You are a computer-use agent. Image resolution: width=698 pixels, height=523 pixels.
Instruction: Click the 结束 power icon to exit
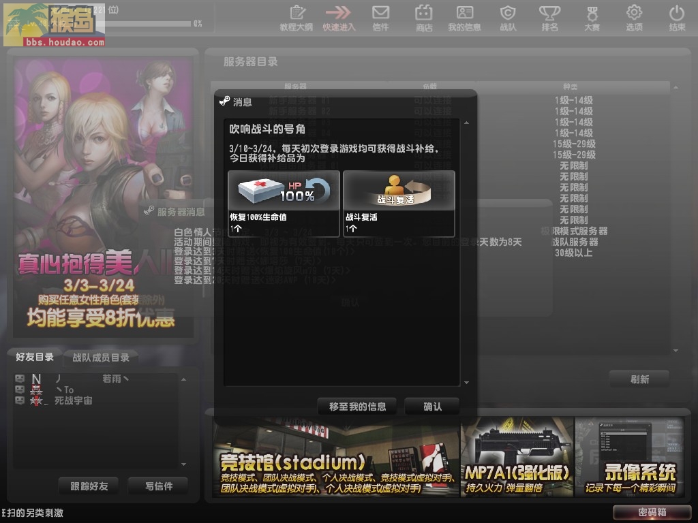coord(677,18)
